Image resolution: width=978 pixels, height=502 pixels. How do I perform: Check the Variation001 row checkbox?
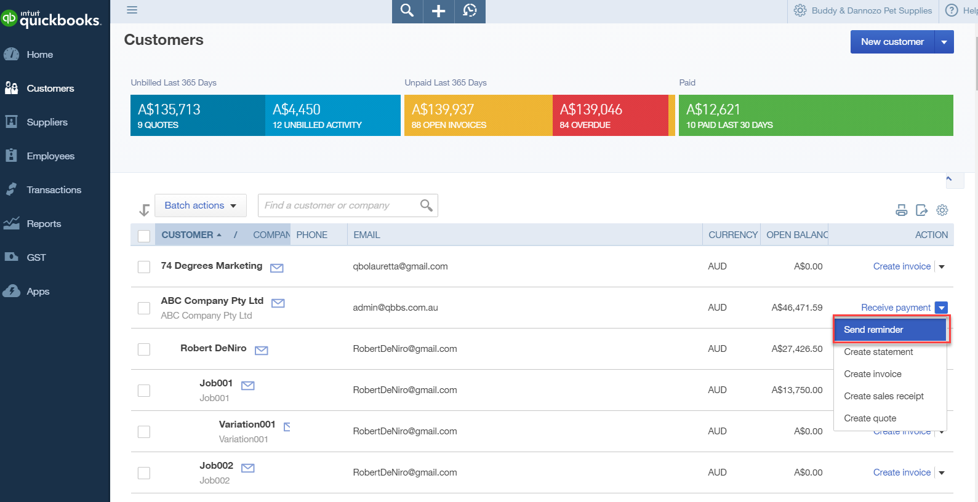(x=144, y=432)
